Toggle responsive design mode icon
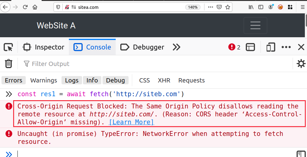 coord(271,47)
